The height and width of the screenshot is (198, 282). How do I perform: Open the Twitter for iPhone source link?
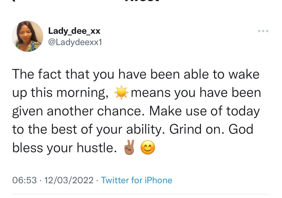click(x=136, y=180)
